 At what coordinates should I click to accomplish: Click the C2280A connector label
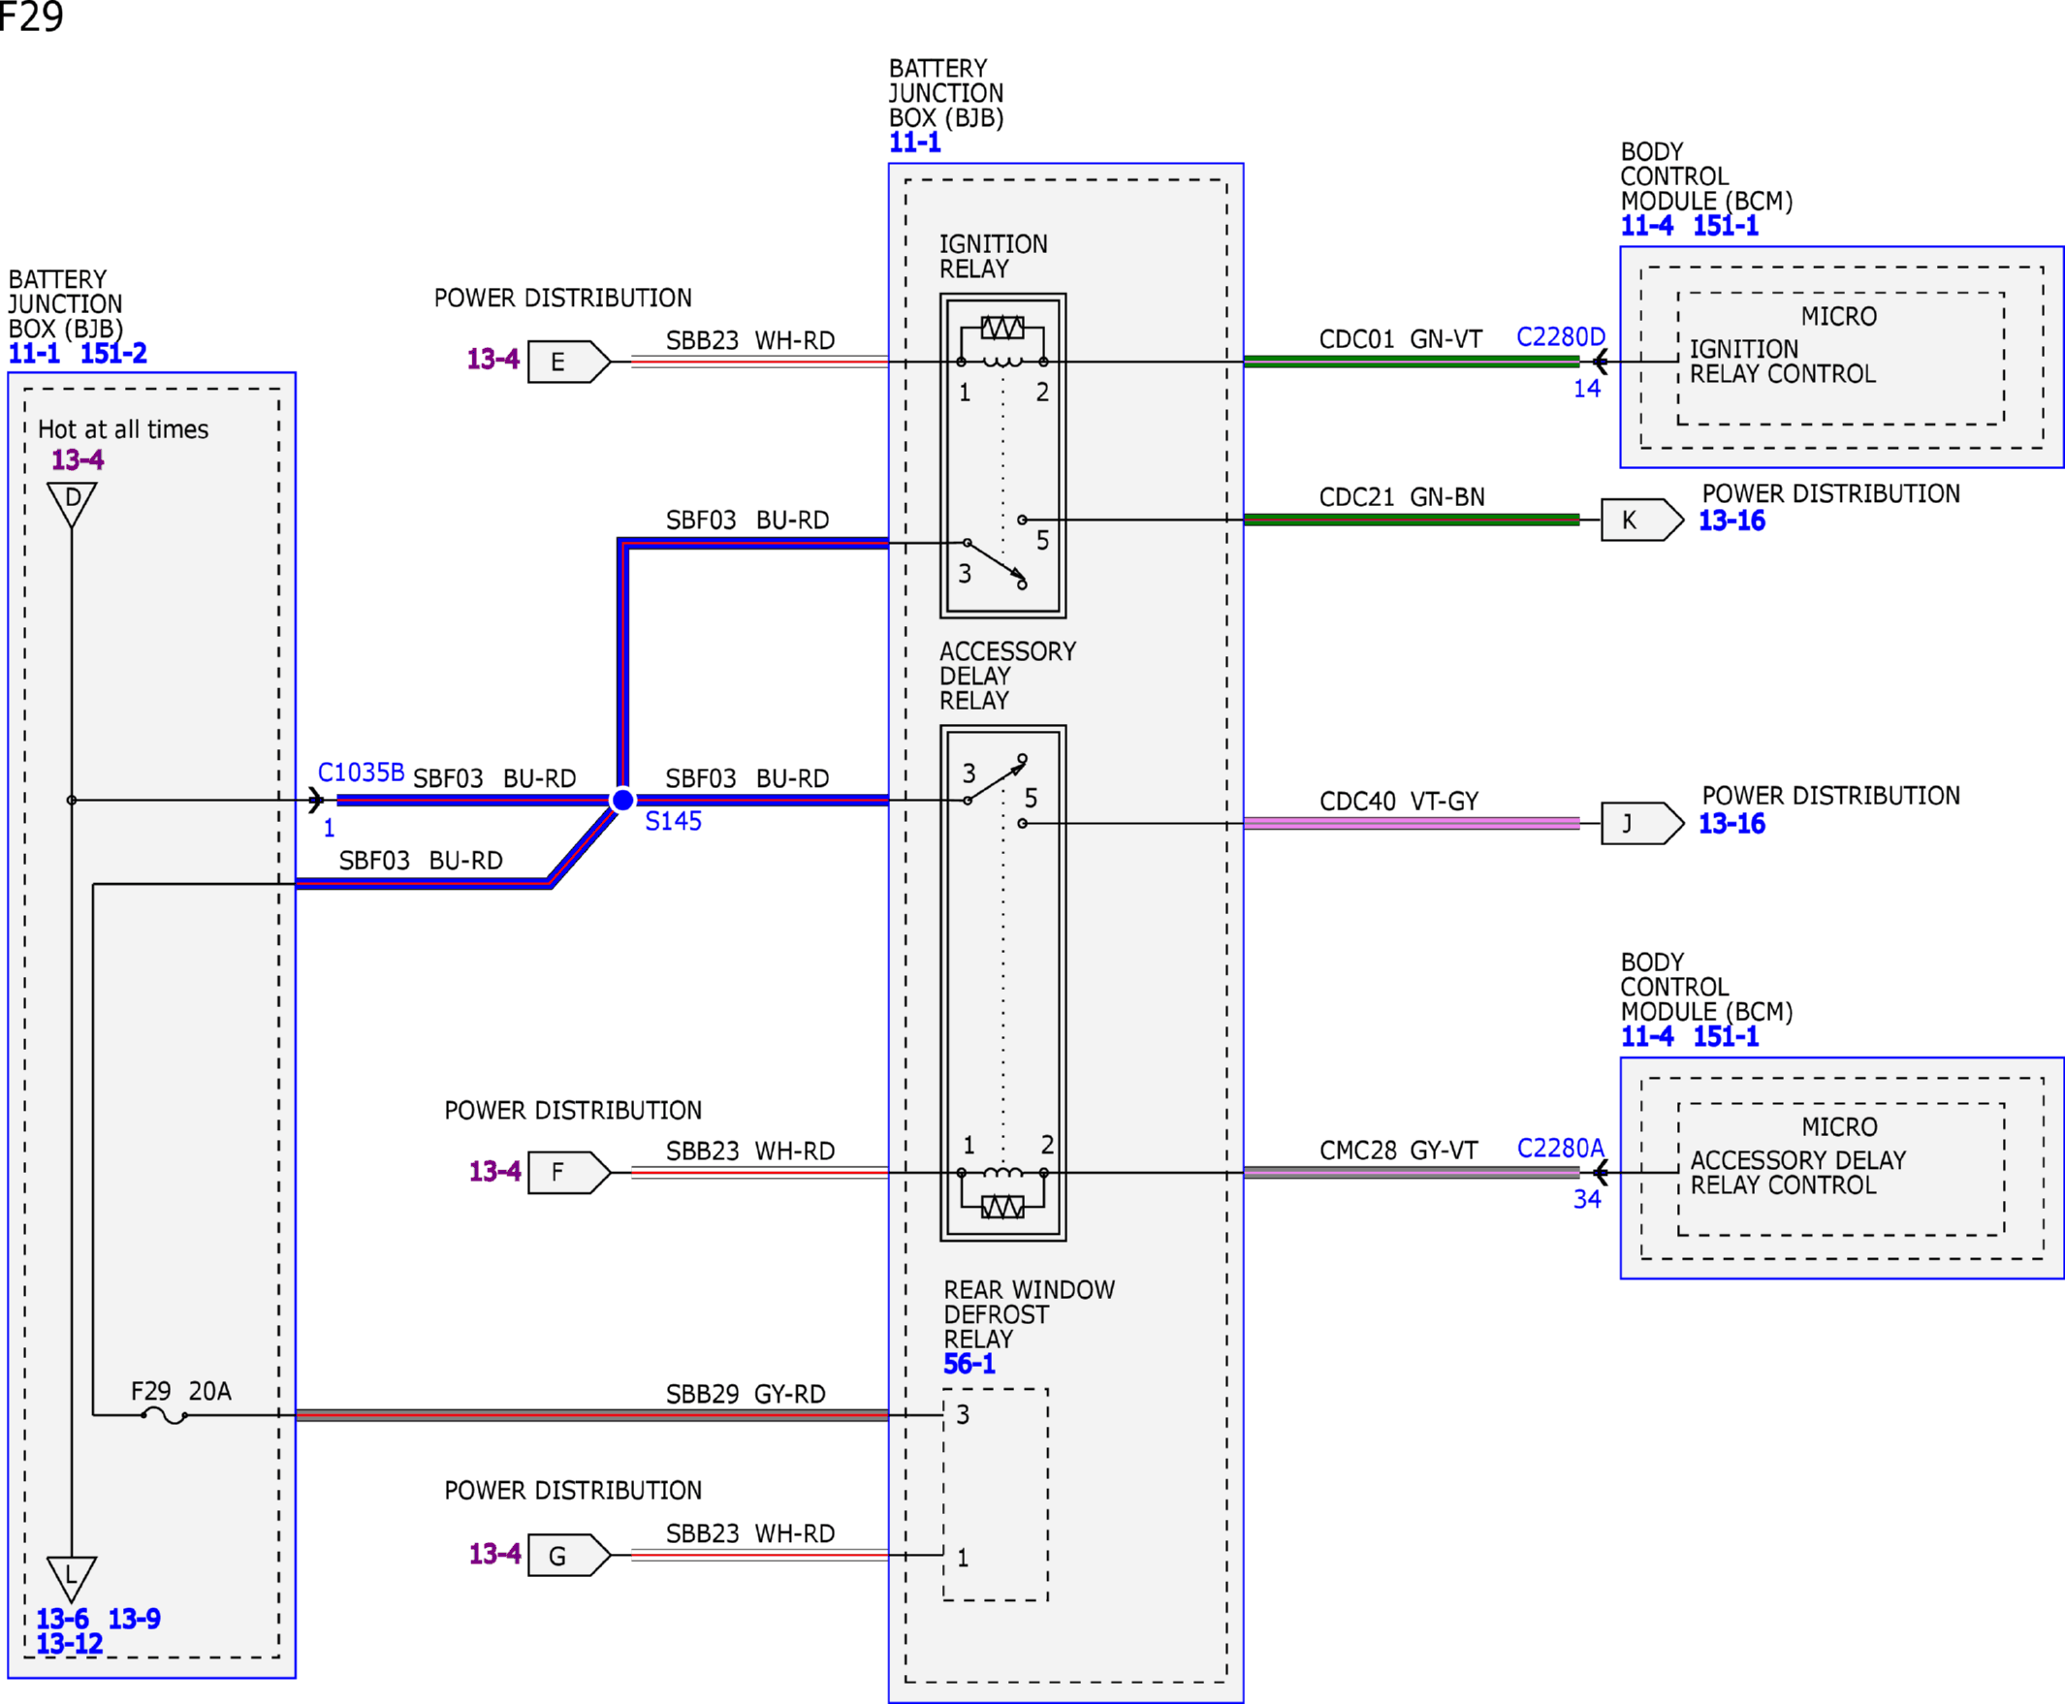(1560, 1148)
